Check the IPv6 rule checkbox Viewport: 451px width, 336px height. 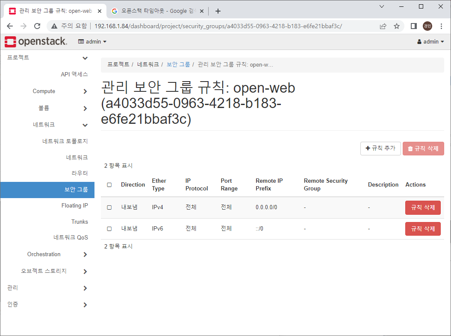(x=109, y=228)
